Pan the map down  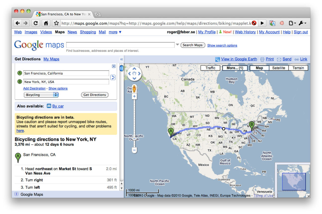click(134, 79)
